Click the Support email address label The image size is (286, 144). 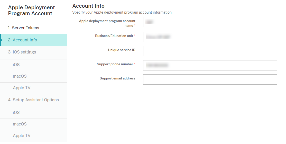click(x=117, y=78)
